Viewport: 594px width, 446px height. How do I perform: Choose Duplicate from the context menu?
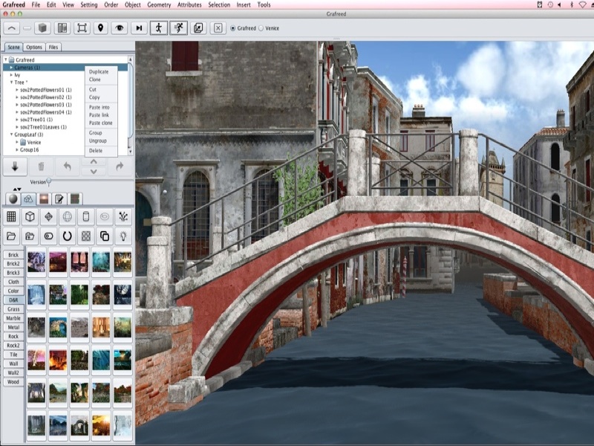point(98,71)
